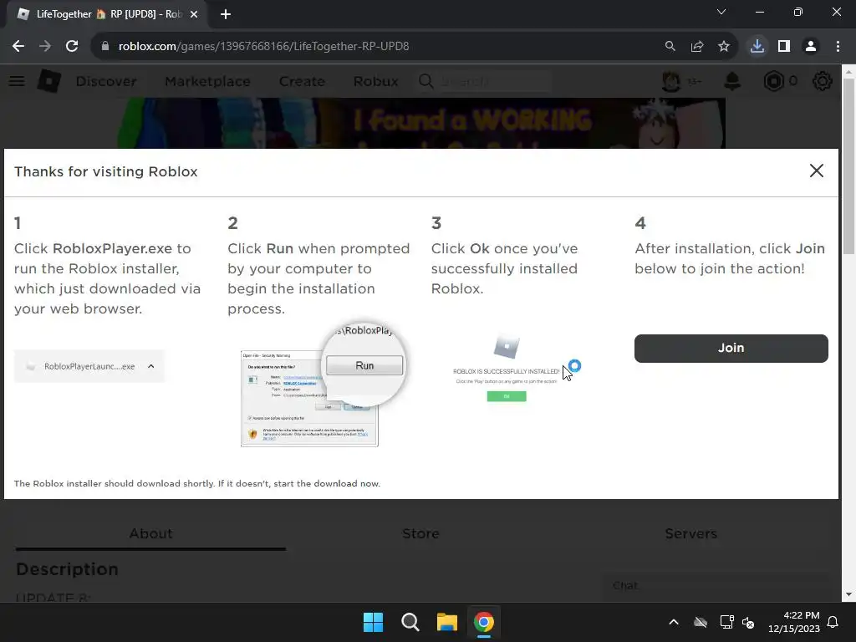
Task: Click the muted volume tray icon
Action: [x=748, y=622]
